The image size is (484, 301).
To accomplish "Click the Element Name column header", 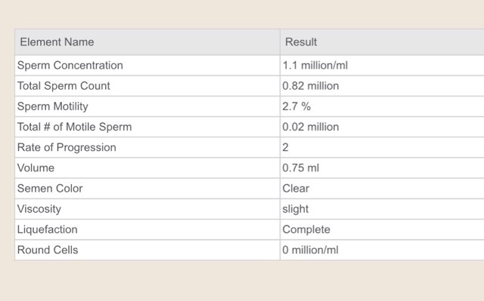I will point(57,41).
